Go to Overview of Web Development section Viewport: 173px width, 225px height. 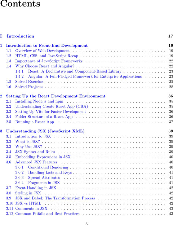(x=43, y=51)
